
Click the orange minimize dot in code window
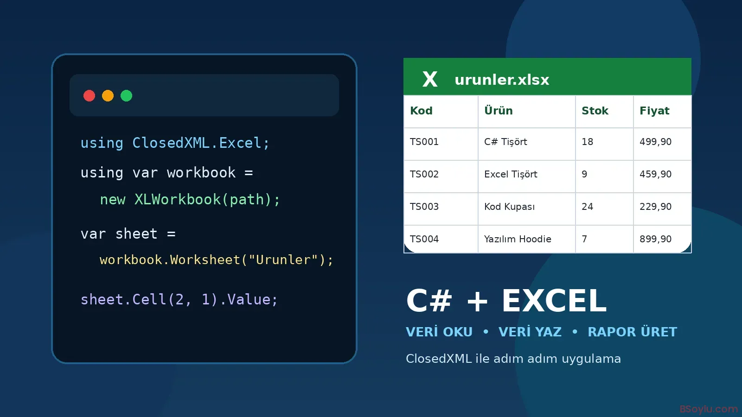[x=108, y=95]
